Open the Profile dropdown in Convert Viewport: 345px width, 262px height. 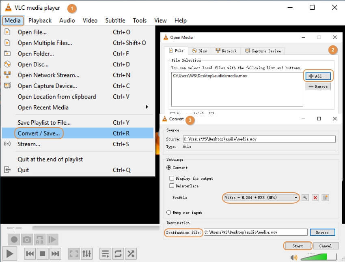tap(261, 198)
